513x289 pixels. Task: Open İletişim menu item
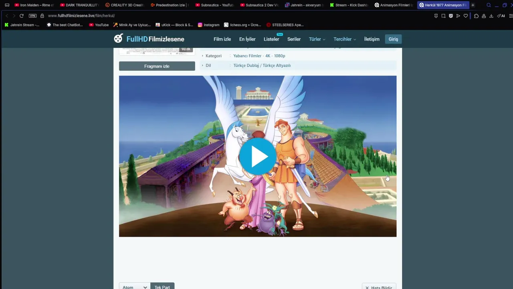372,39
